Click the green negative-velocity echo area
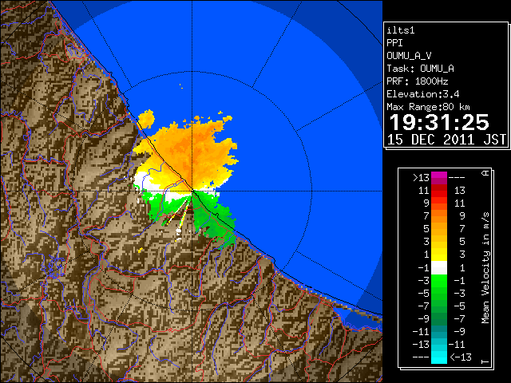This screenshot has width=511, height=383. tap(212, 218)
